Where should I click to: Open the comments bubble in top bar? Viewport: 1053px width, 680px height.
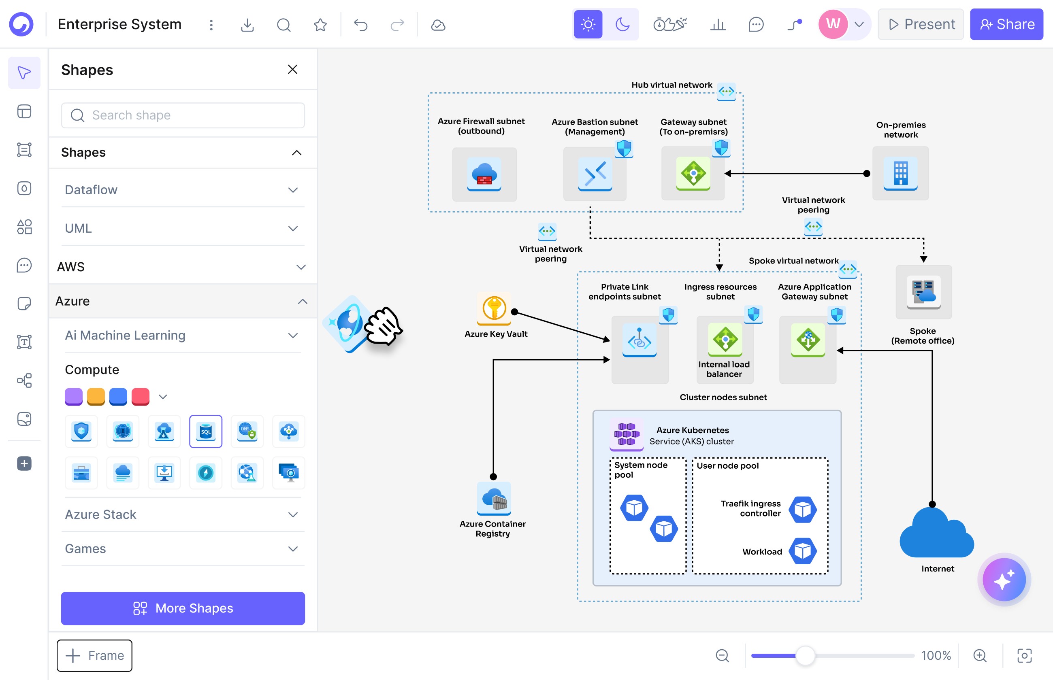756,24
